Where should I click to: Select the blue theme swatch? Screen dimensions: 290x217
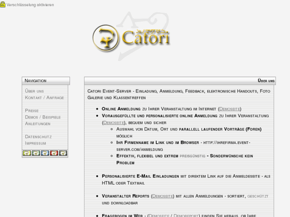click(x=45, y=153)
